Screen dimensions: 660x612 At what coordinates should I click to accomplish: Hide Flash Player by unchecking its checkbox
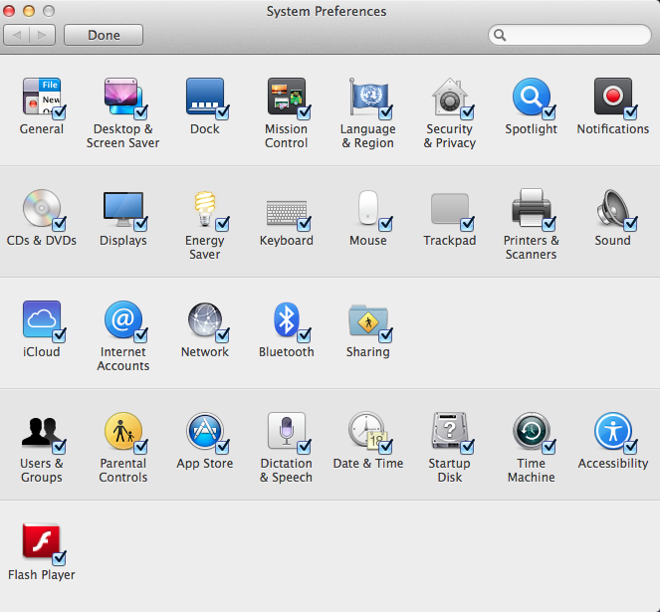[59, 558]
